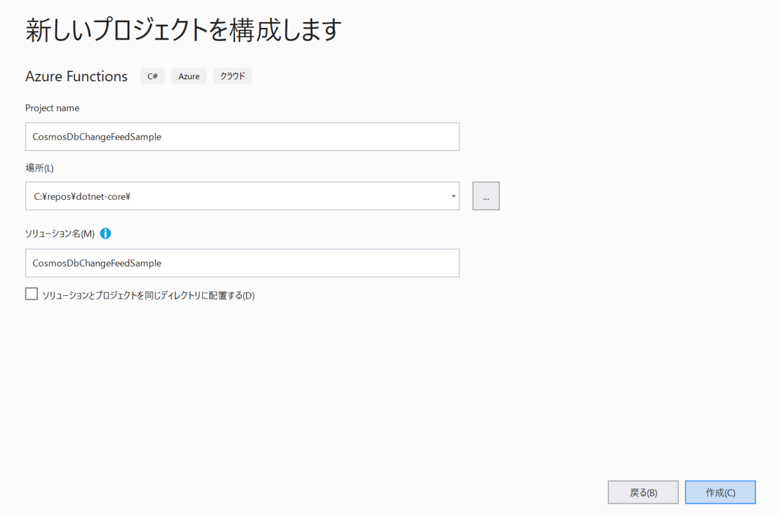Screen dimensions: 779x514
Task: Focus the ソリューション名 input field
Action: click(x=242, y=263)
